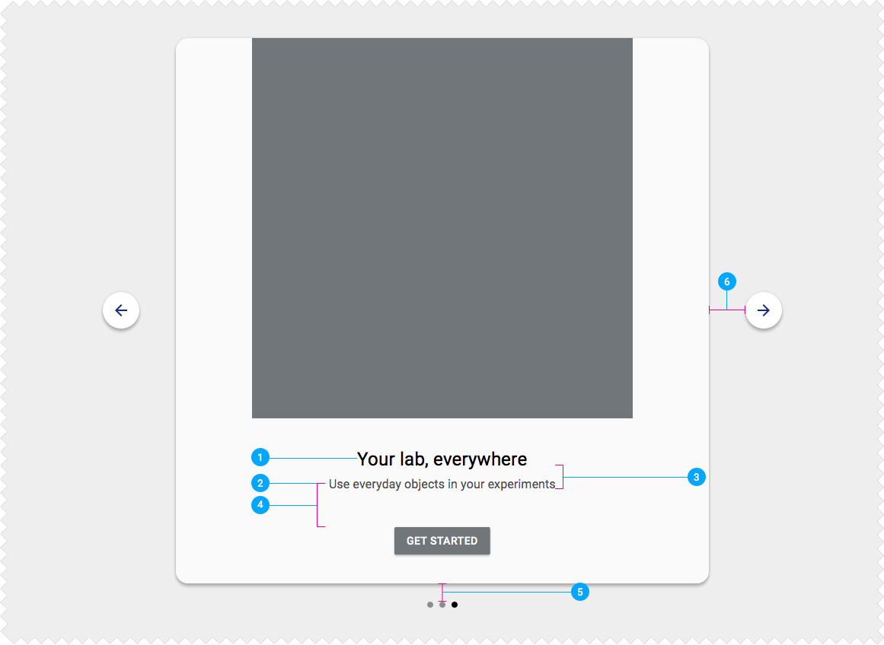Click the GET STARTED button

[x=442, y=541]
